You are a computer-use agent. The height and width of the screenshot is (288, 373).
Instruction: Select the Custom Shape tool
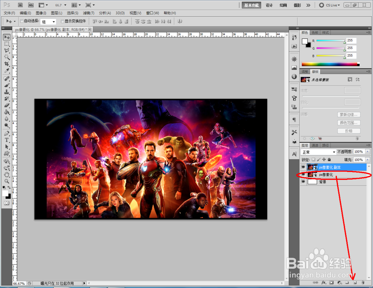tap(7, 153)
